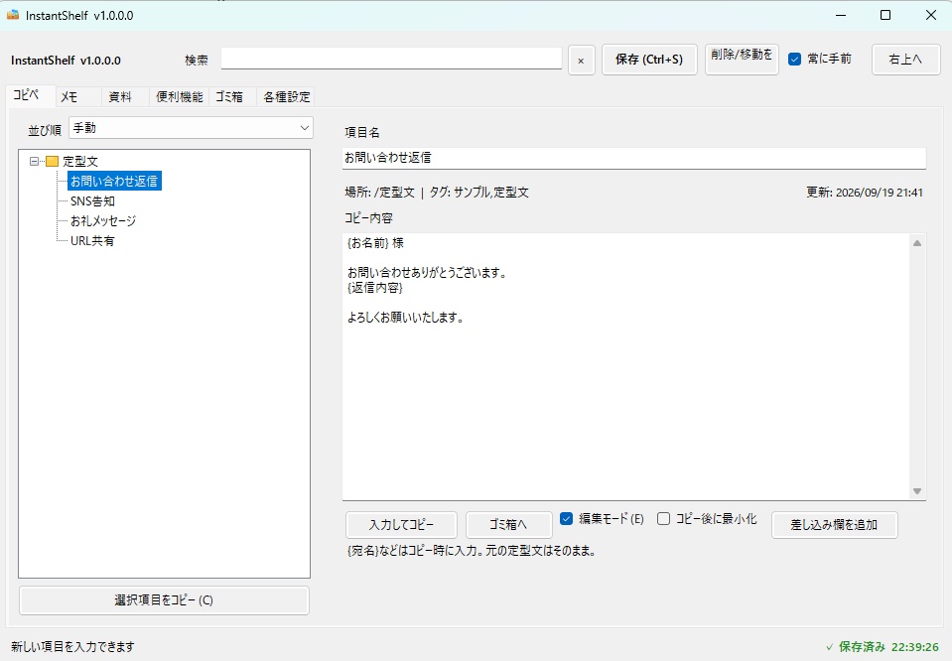Viewport: 952px width, 661px height.
Task: Click the タグ: サンプル,定型文 text
Action: (479, 193)
